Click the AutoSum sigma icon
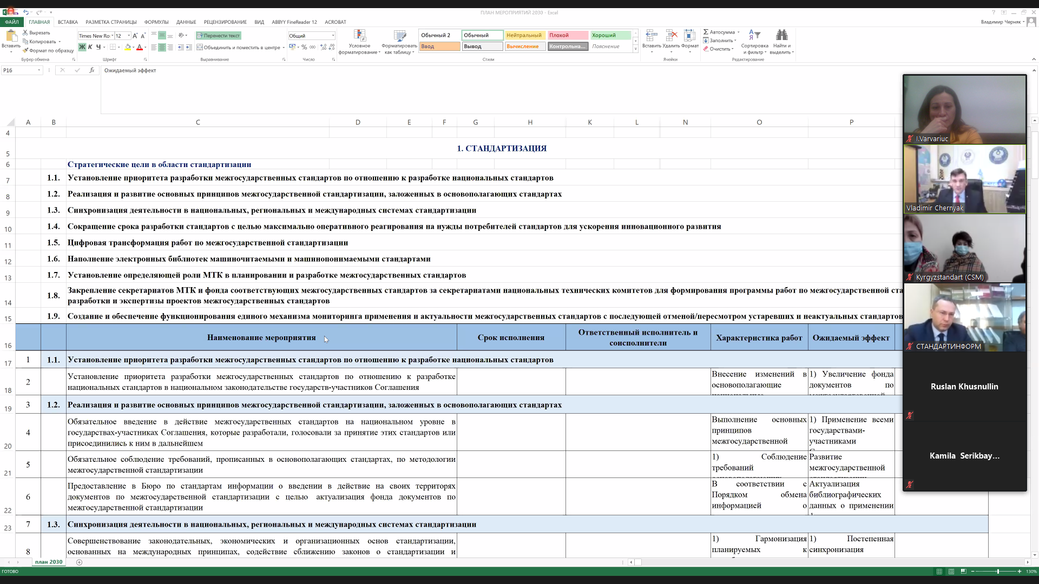Image resolution: width=1039 pixels, height=584 pixels. coord(706,32)
